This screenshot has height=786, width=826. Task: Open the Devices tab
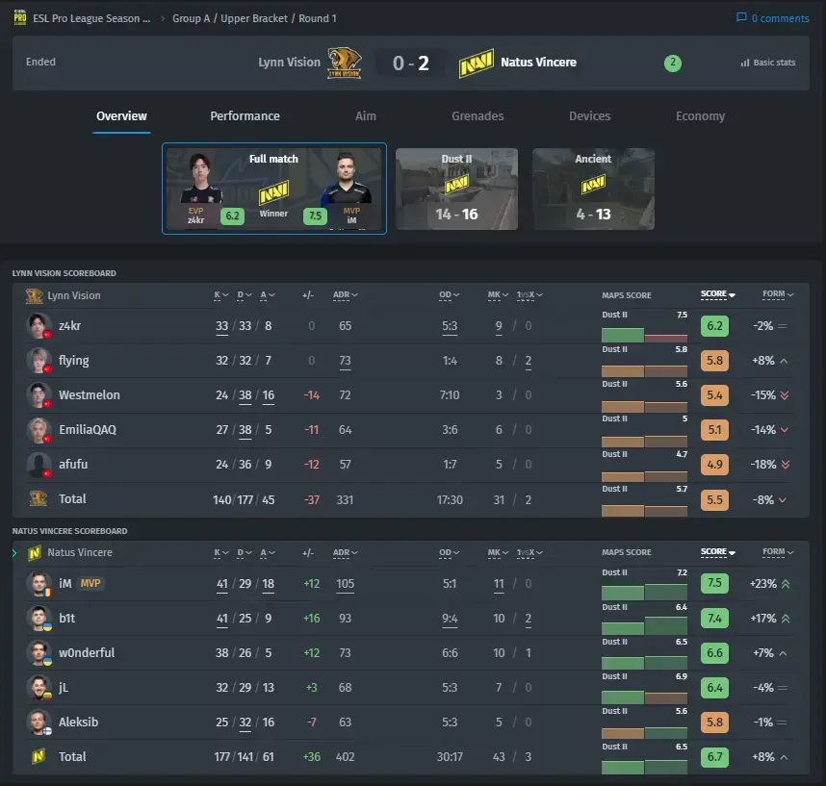click(x=589, y=116)
